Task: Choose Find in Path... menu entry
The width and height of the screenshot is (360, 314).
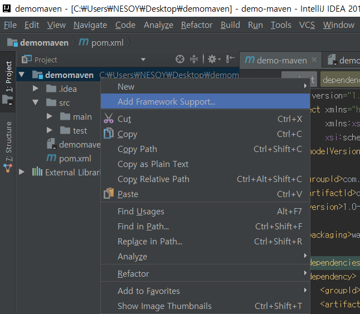Action: click(205, 227)
